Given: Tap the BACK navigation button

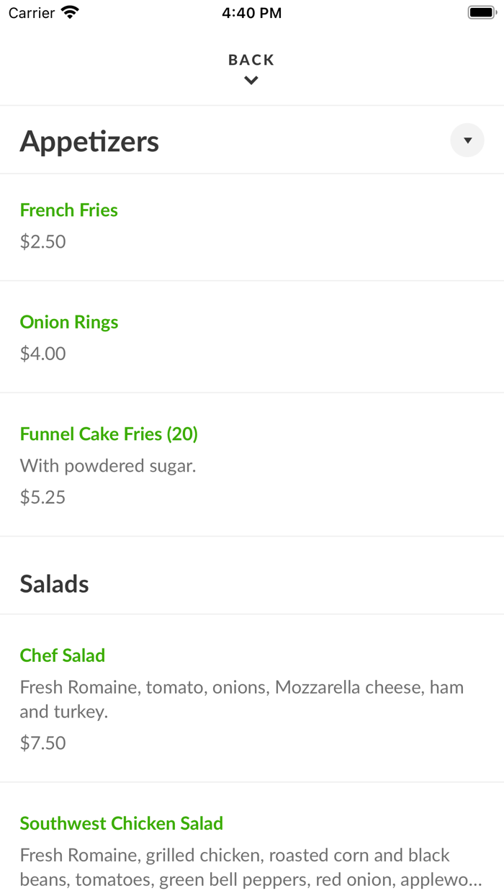Looking at the screenshot, I should click(251, 60).
